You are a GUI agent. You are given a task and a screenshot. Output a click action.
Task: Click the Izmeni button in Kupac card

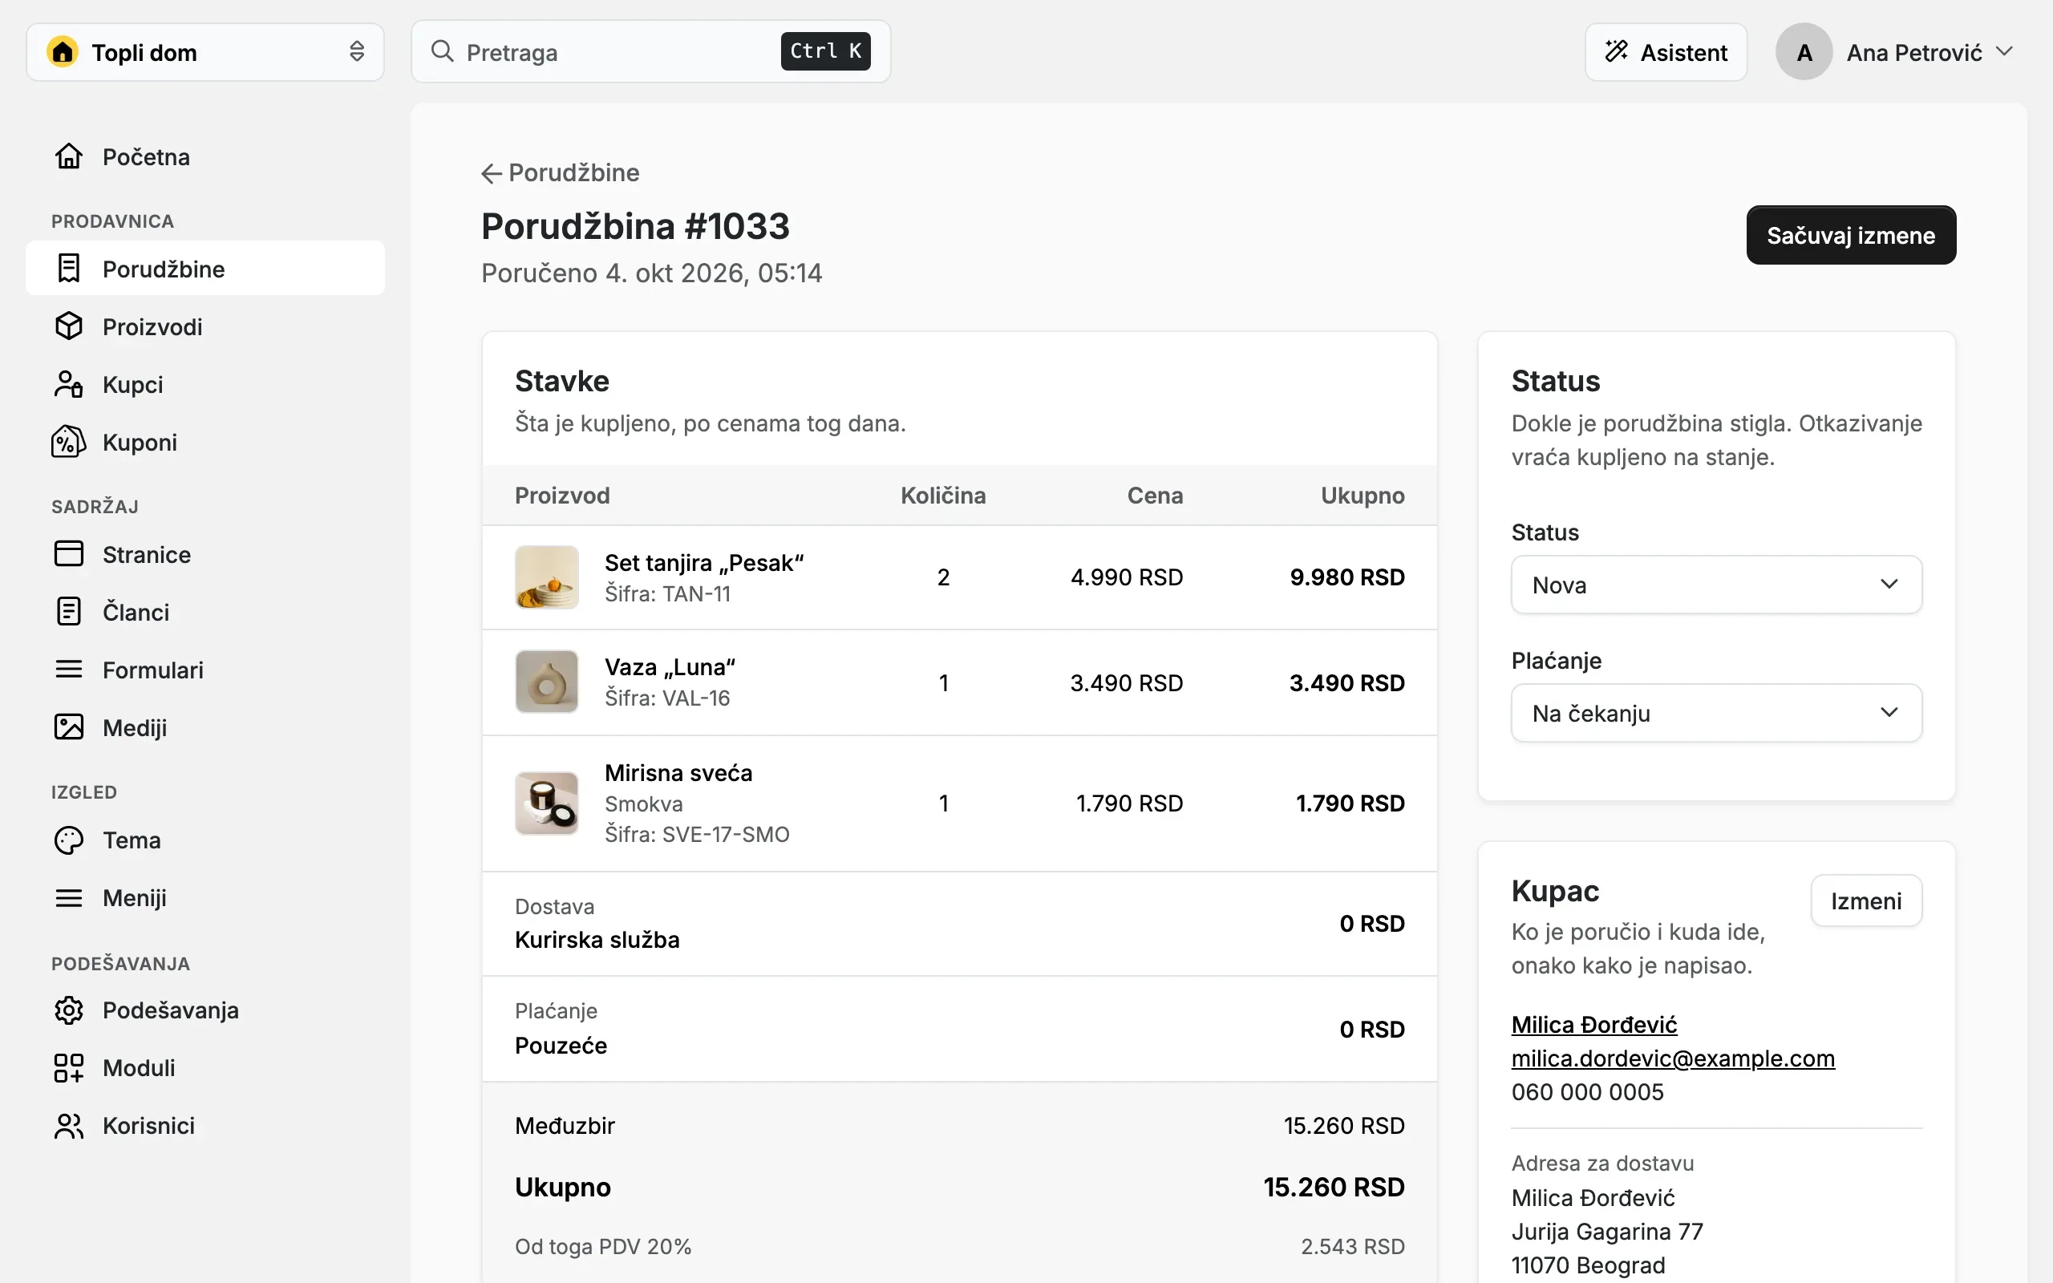1865,901
